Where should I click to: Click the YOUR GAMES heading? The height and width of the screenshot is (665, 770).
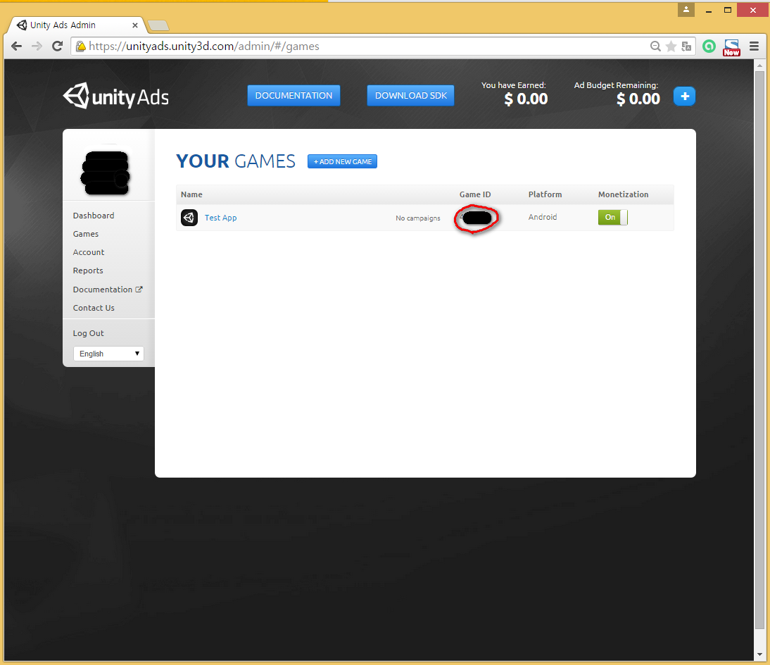click(x=236, y=161)
